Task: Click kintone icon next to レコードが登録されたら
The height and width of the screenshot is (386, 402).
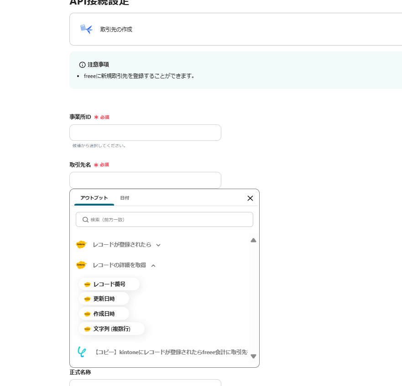Action: (81, 245)
